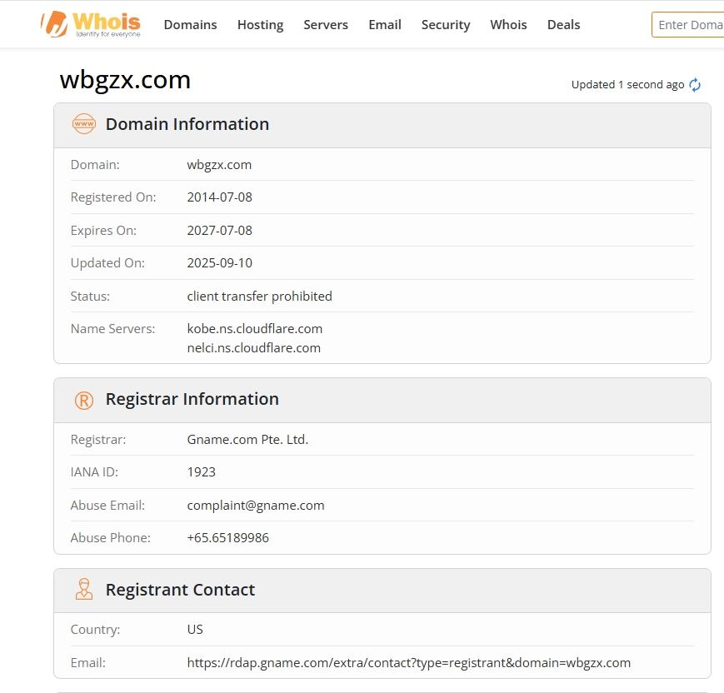Click the Country: label
The height and width of the screenshot is (693, 724).
pyautogui.click(x=95, y=630)
